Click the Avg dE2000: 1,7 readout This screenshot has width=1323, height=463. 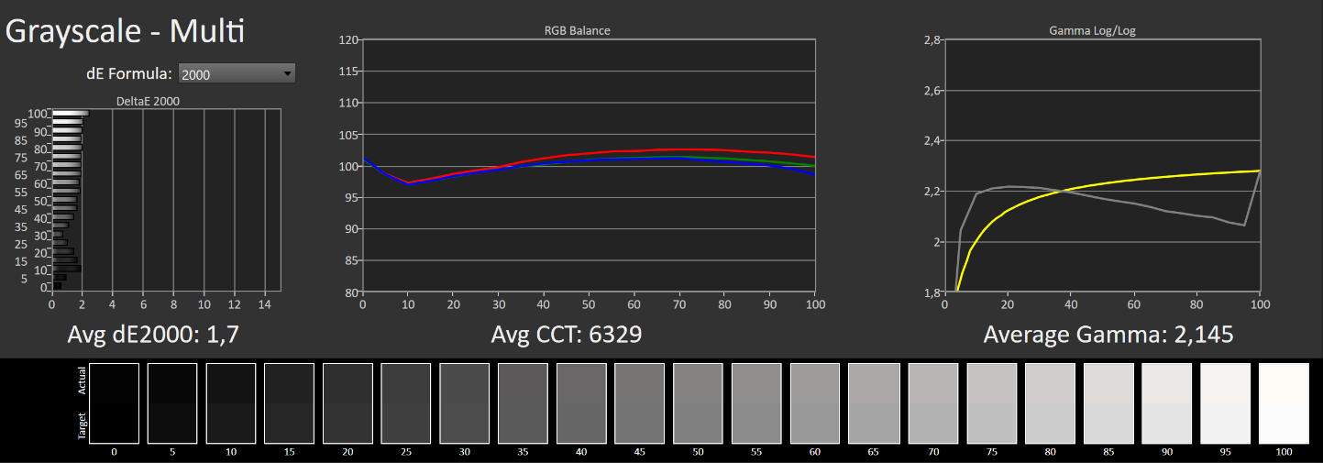point(153,335)
